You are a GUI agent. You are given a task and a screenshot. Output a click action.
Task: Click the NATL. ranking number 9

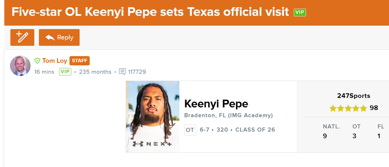pos(325,136)
